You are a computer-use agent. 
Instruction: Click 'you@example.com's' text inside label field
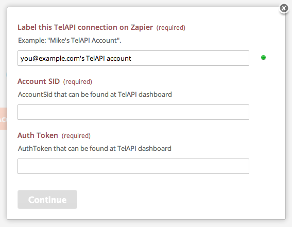(x=53, y=59)
